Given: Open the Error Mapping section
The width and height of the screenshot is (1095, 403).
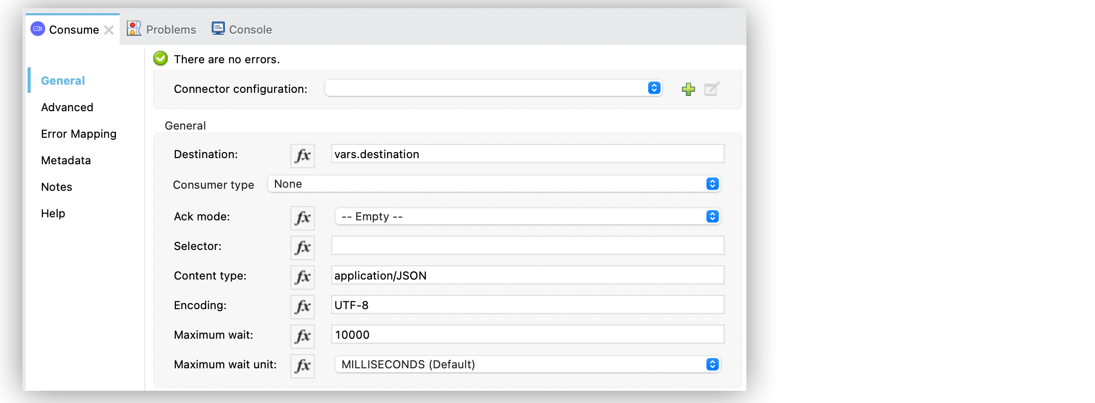Looking at the screenshot, I should coord(79,134).
